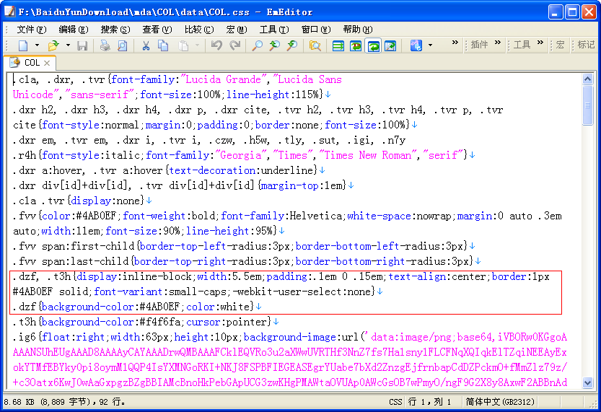Click the configuration properties icon

416,45
